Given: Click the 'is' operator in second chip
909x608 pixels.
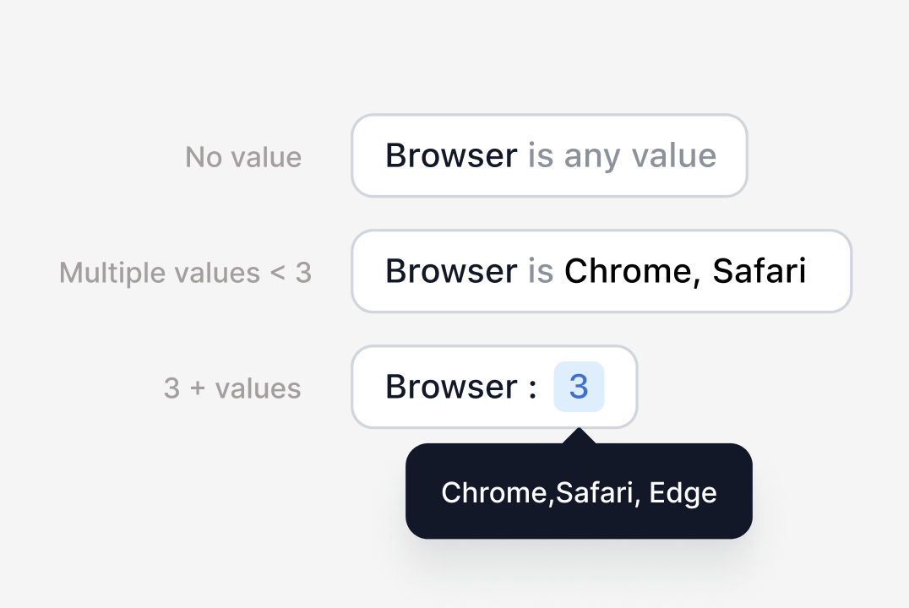Looking at the screenshot, I should [541, 271].
